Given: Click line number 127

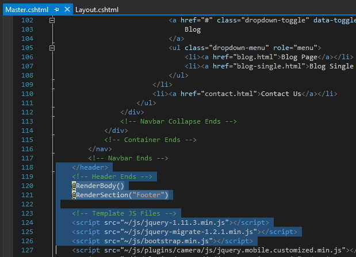Looking at the screenshot, I should click(x=27, y=250).
